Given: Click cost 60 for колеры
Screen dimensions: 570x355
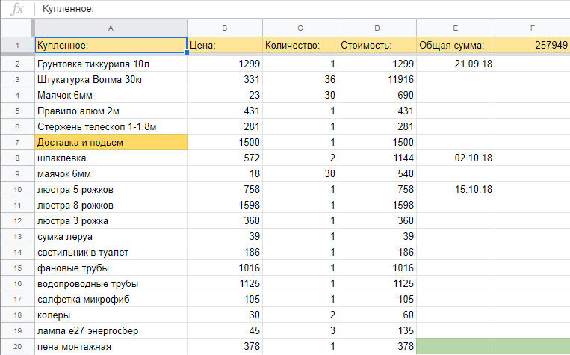Looking at the screenshot, I should [x=377, y=315].
